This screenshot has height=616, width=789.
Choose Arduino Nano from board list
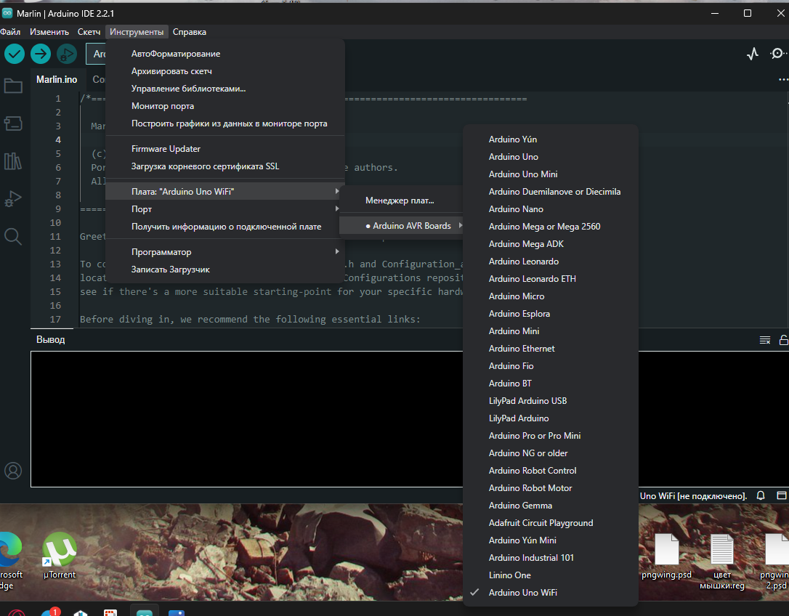[x=516, y=209]
